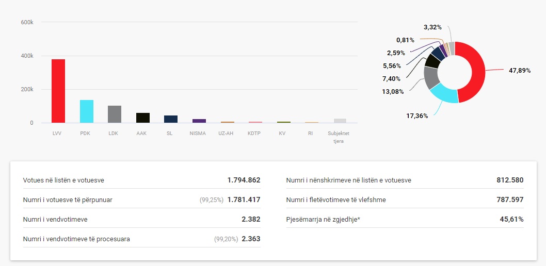546x266 pixels.
Task: Select the gray LDK bar
Action: (x=114, y=114)
